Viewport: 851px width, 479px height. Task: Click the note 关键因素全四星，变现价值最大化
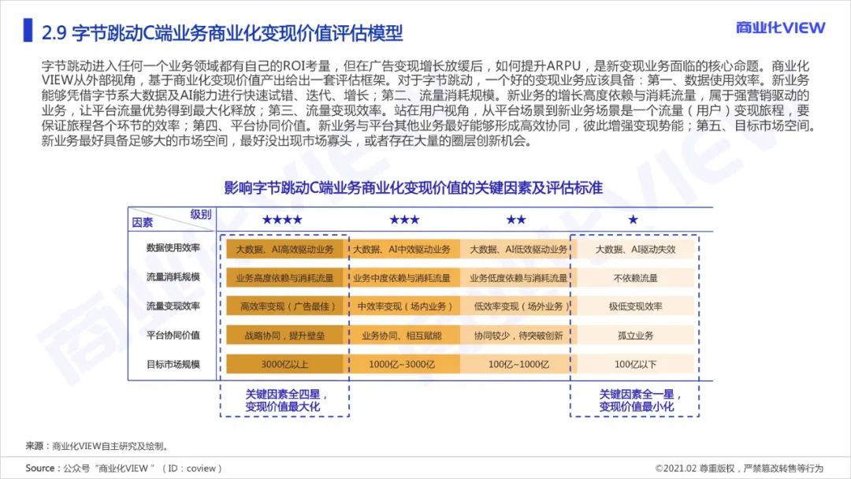[x=284, y=400]
